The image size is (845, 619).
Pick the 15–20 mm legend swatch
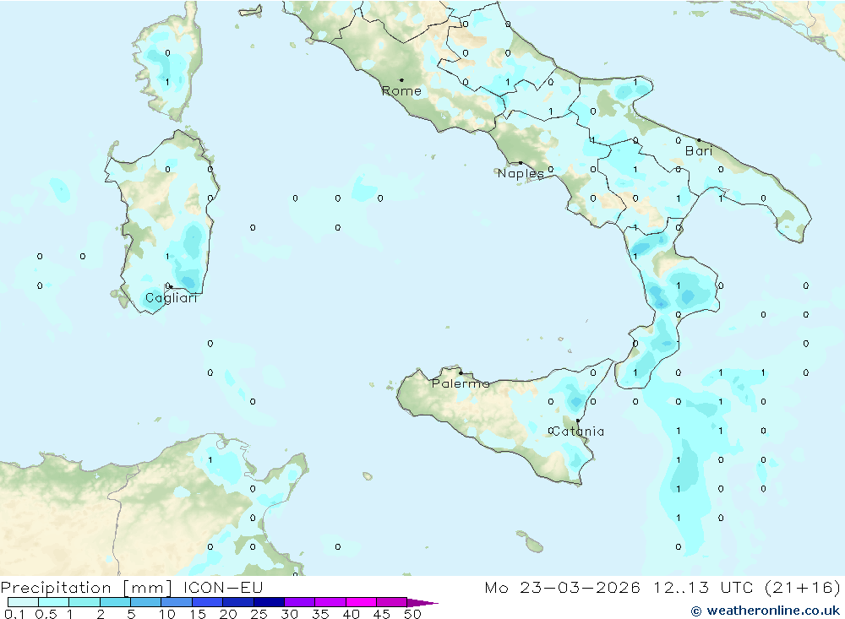click(208, 602)
